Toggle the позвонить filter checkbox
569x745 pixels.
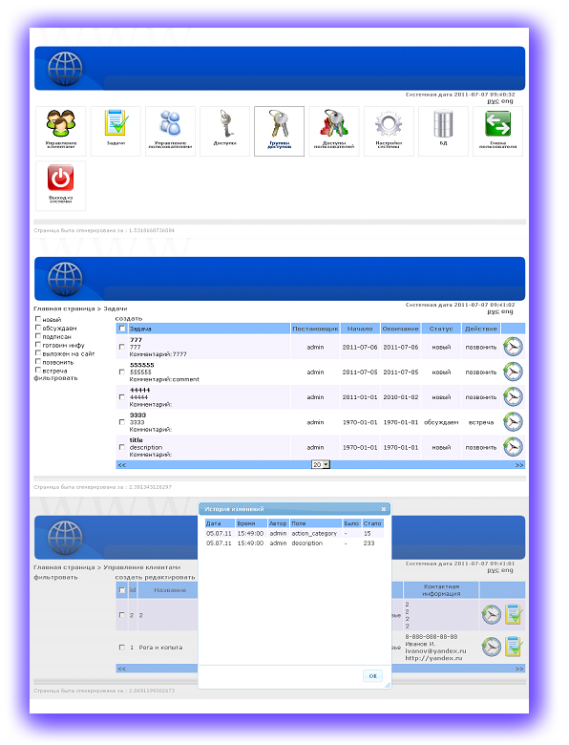coord(38,362)
